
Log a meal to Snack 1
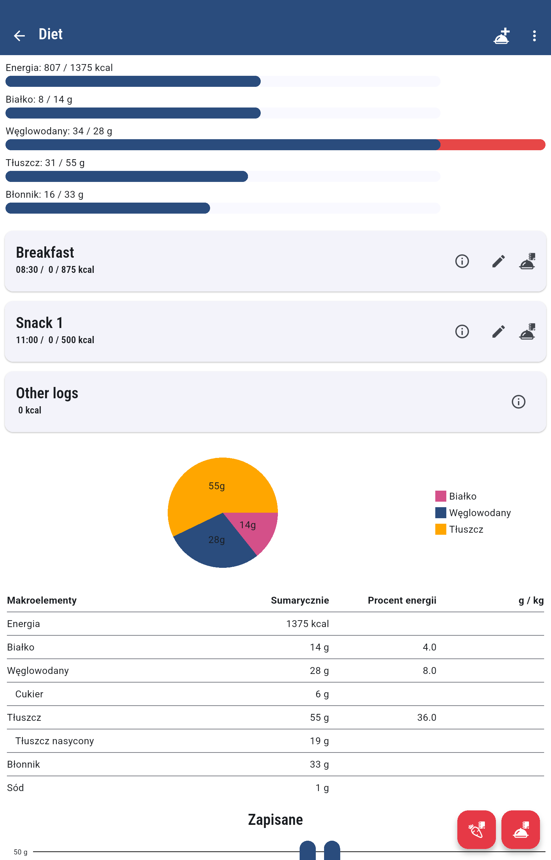pos(527,331)
